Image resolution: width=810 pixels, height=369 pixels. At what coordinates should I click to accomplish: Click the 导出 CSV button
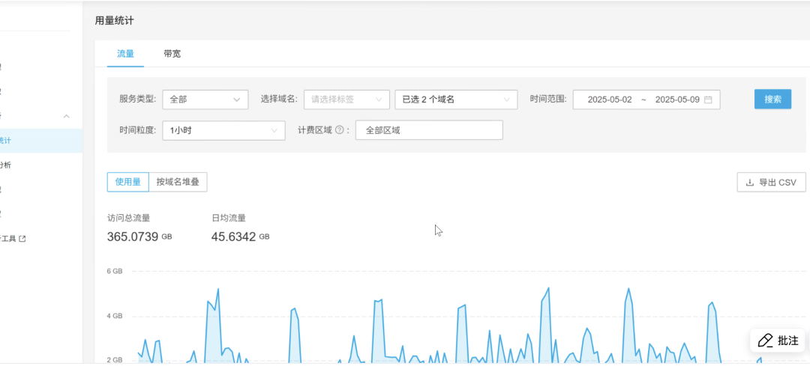point(771,182)
